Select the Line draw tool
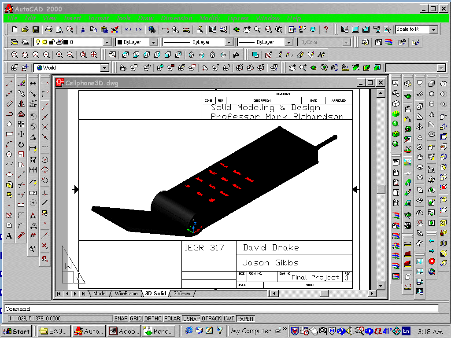451x338 pixels. pyautogui.click(x=9, y=84)
